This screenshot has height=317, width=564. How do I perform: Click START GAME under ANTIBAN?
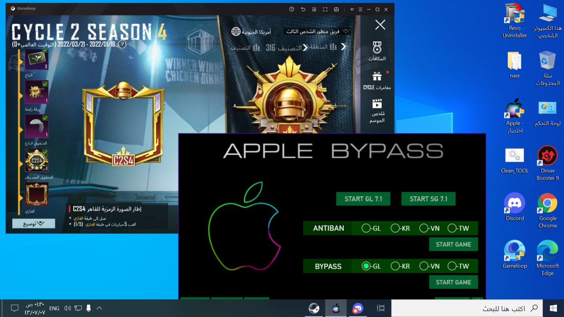point(453,244)
